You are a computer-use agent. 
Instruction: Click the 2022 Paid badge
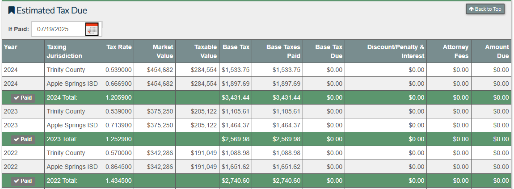(x=23, y=181)
